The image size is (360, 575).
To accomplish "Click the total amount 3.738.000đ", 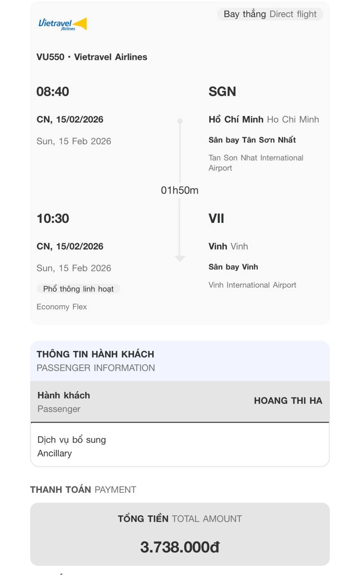I will coord(180,547).
